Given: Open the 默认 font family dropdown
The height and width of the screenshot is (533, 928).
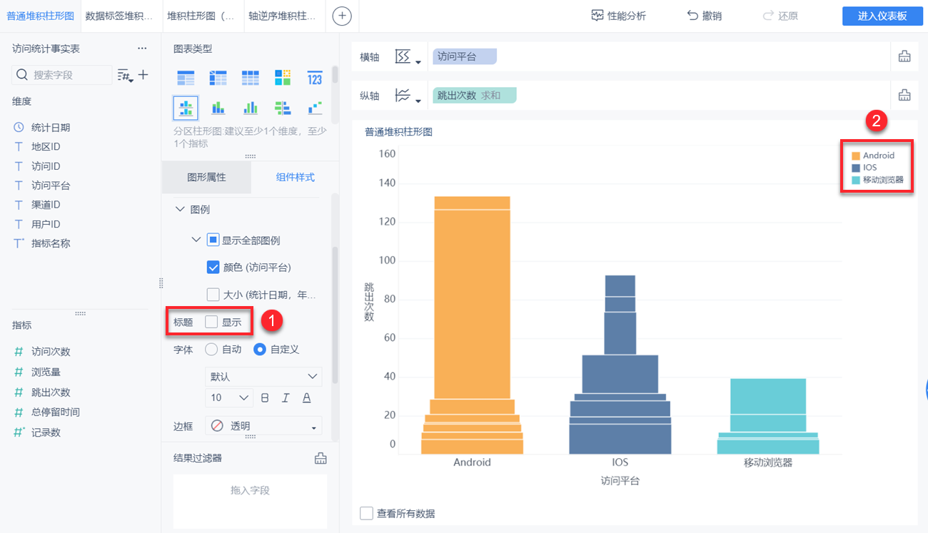Looking at the screenshot, I should (263, 376).
